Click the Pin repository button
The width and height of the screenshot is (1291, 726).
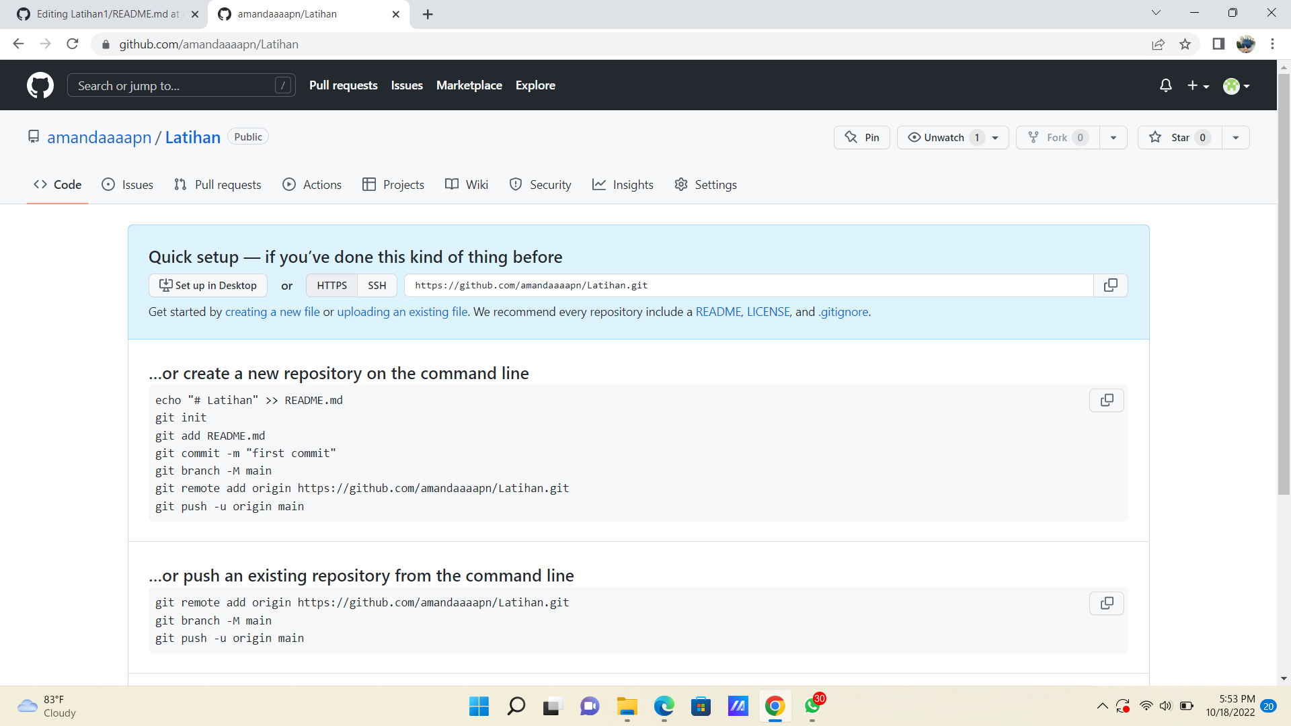[x=861, y=137]
